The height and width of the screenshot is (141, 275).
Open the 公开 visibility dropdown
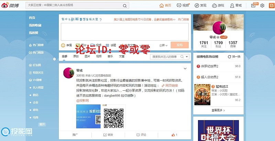pos(163,46)
